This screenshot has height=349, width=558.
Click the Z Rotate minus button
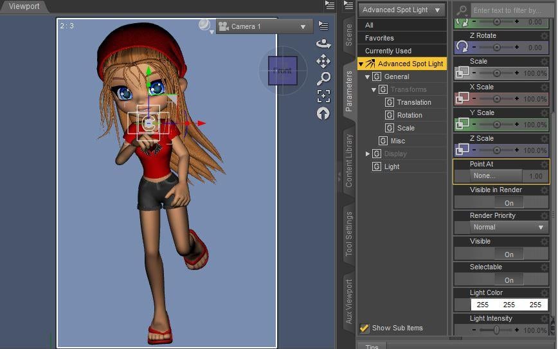(474, 47)
